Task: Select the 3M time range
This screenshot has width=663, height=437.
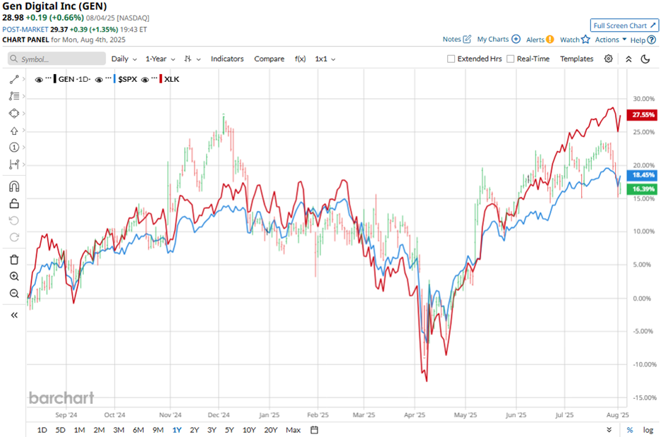Action: [x=118, y=430]
